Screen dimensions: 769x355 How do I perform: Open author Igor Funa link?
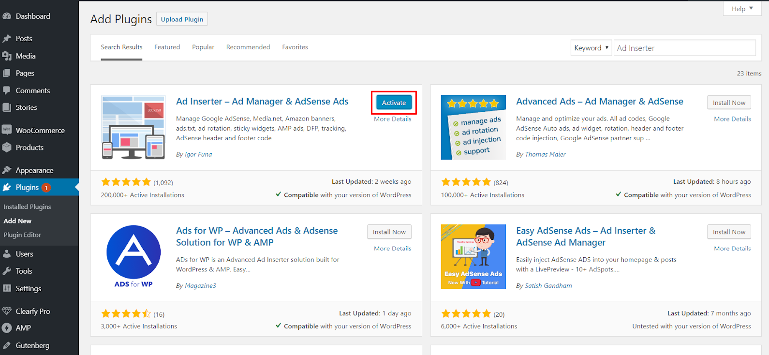click(x=198, y=155)
